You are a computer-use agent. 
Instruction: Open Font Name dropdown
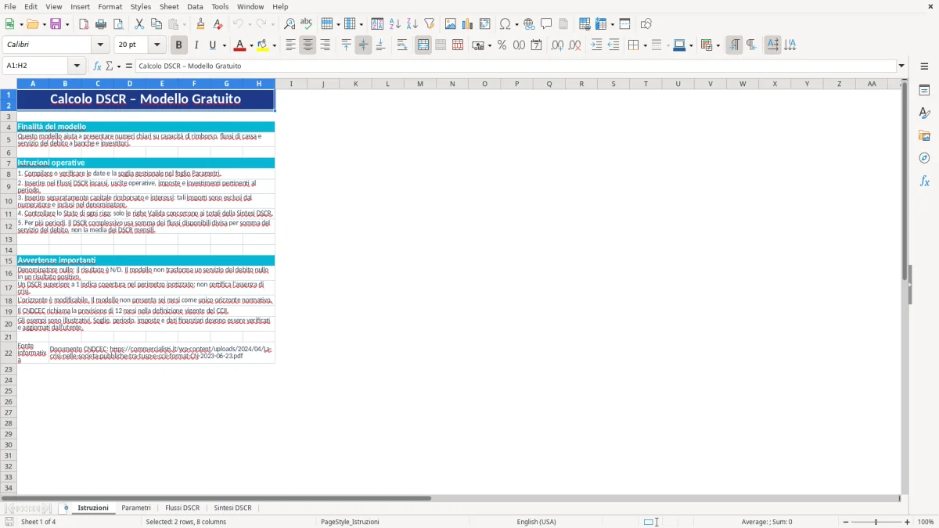pos(100,45)
